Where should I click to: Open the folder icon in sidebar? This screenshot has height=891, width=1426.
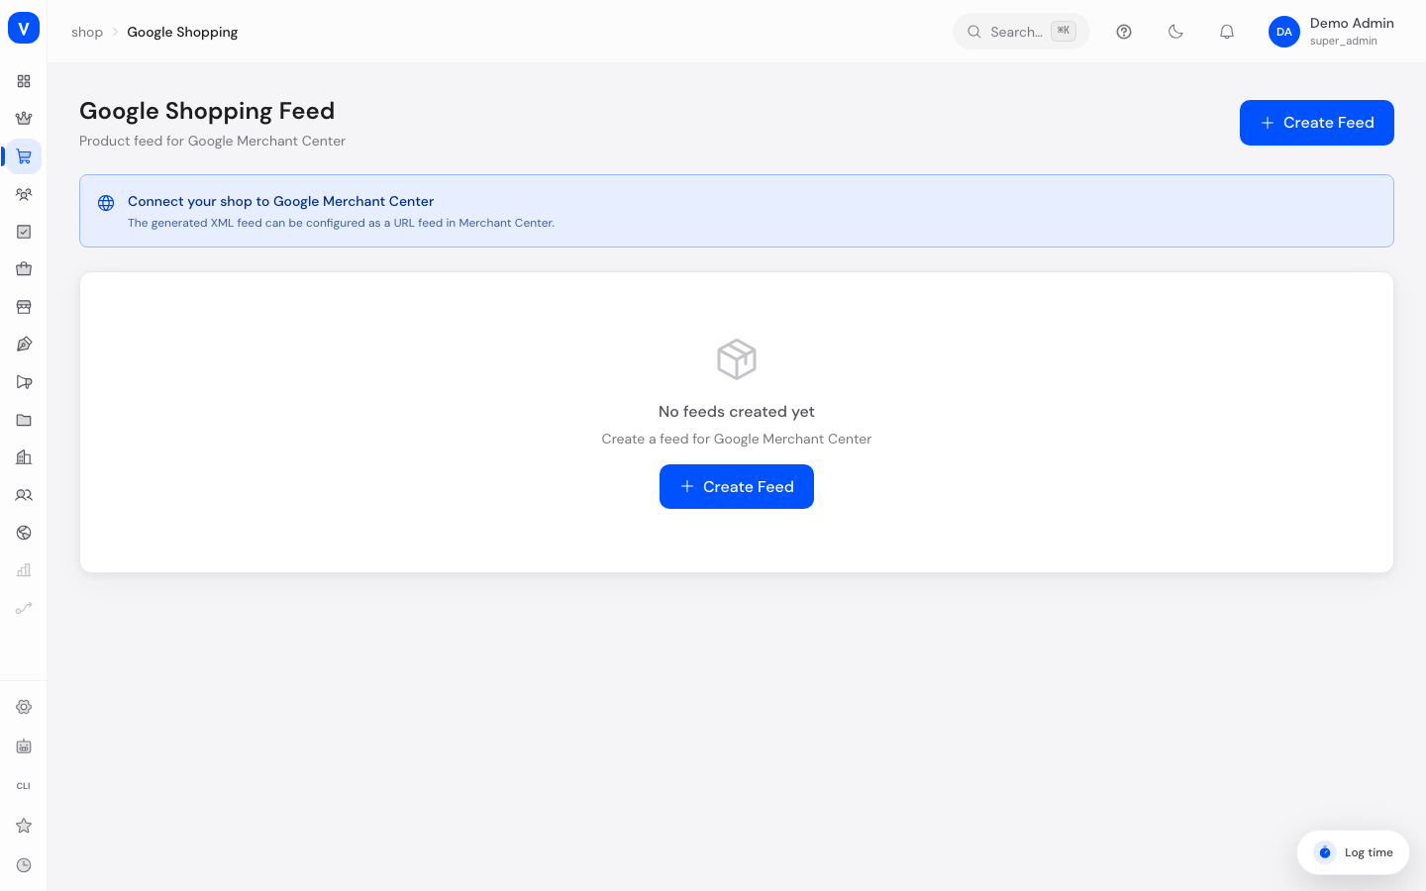pyautogui.click(x=24, y=420)
